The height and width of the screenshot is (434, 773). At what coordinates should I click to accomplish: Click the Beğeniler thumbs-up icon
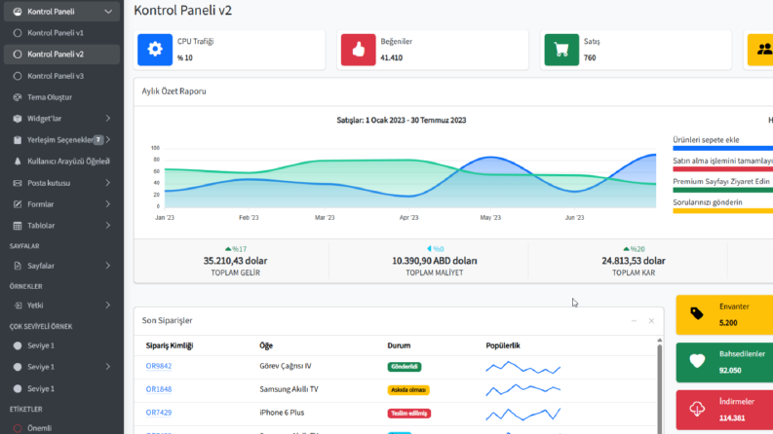359,50
